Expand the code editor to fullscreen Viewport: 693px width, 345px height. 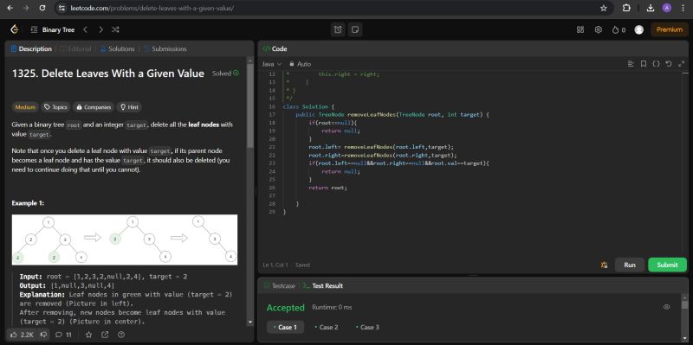(x=682, y=64)
